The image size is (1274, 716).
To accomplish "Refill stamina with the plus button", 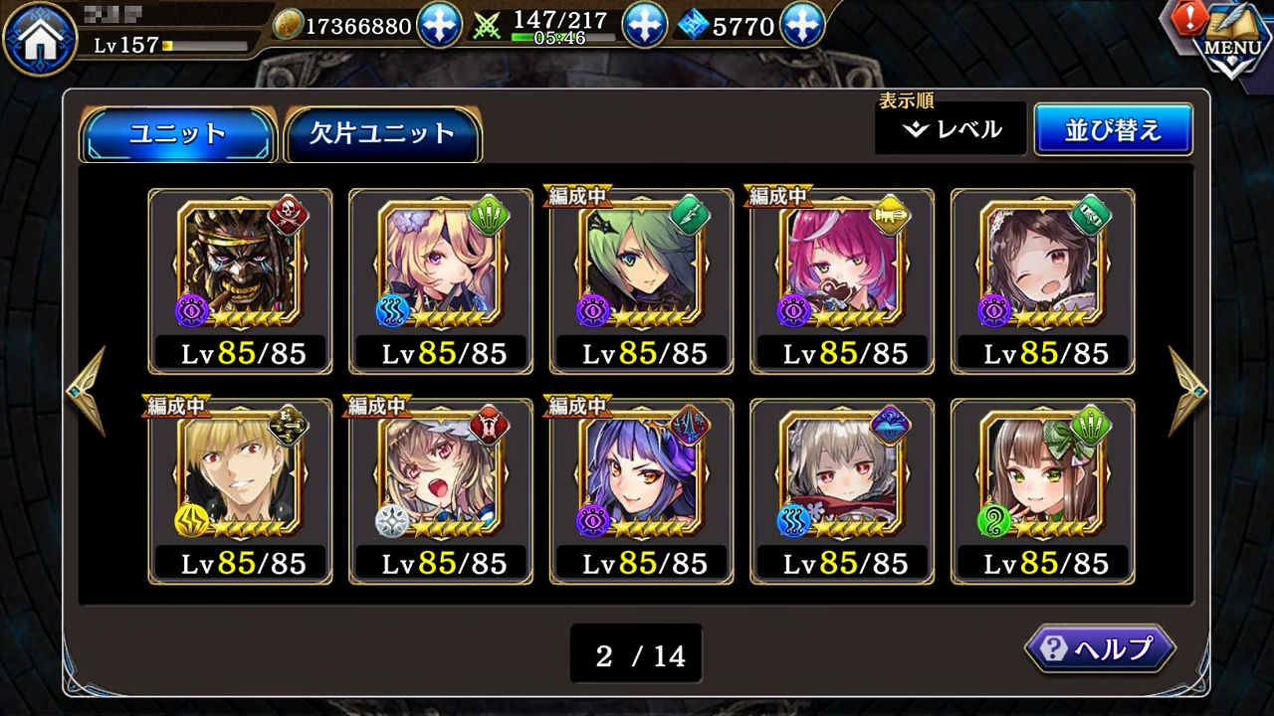I will 645,26.
